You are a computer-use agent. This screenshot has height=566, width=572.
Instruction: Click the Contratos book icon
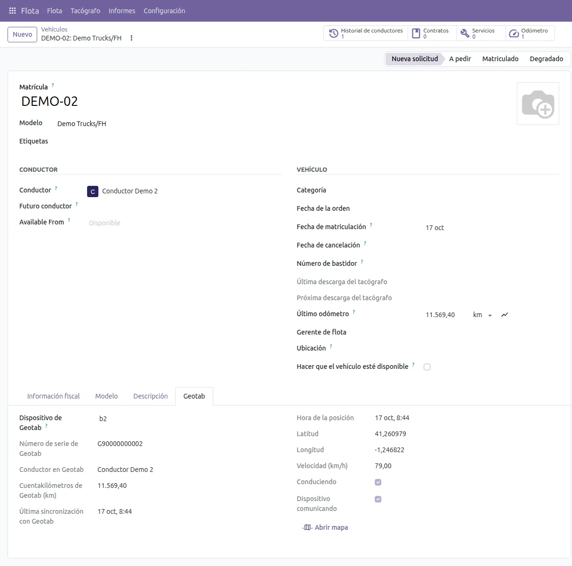click(416, 33)
